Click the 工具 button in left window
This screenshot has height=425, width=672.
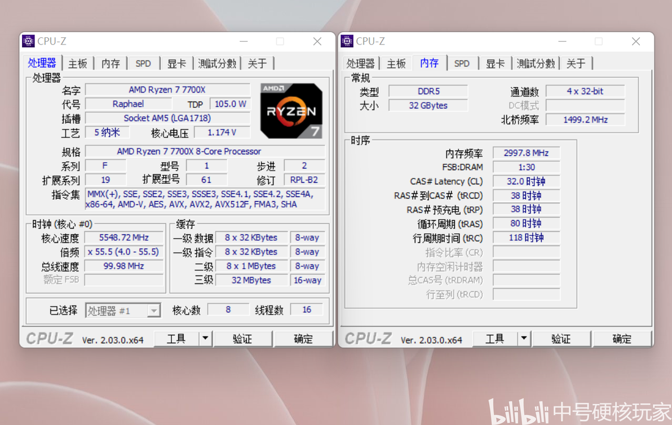click(x=176, y=339)
